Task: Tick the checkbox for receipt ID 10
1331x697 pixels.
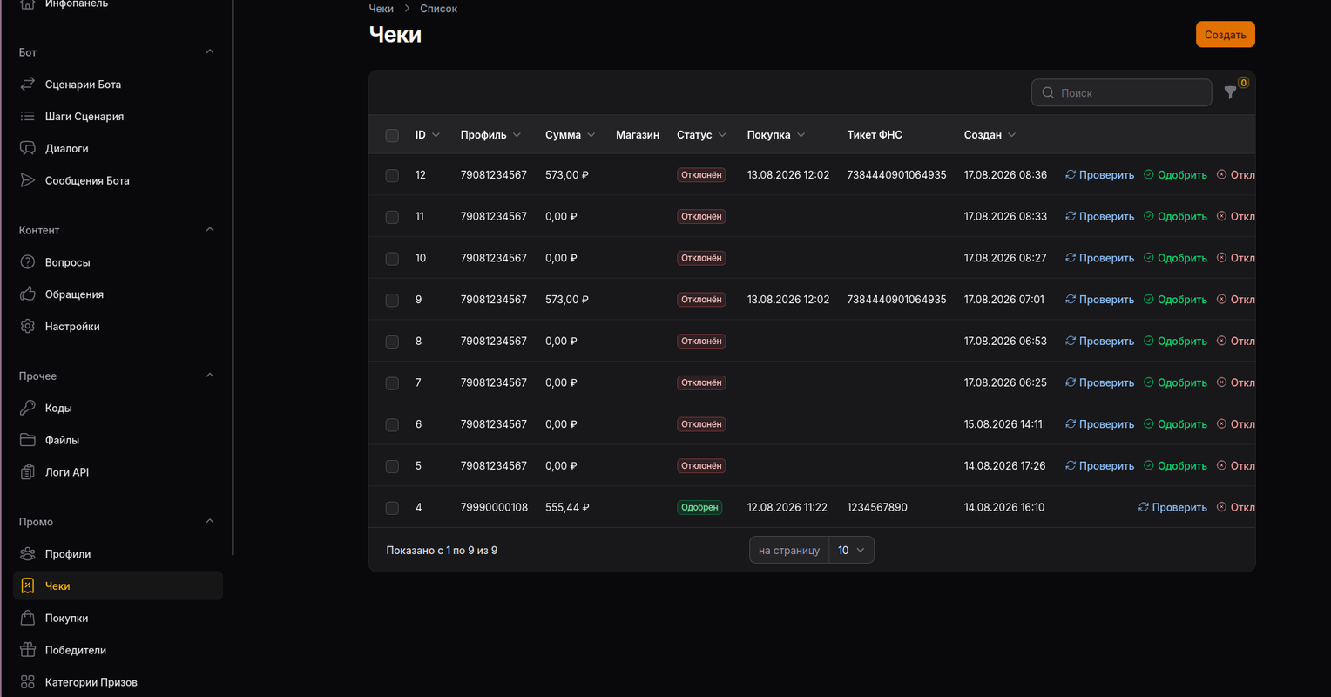Action: [x=392, y=259]
